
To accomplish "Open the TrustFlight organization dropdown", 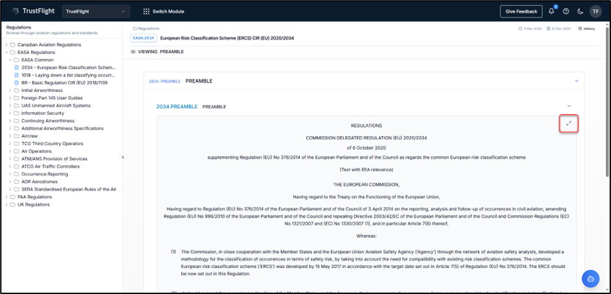I will click(96, 11).
